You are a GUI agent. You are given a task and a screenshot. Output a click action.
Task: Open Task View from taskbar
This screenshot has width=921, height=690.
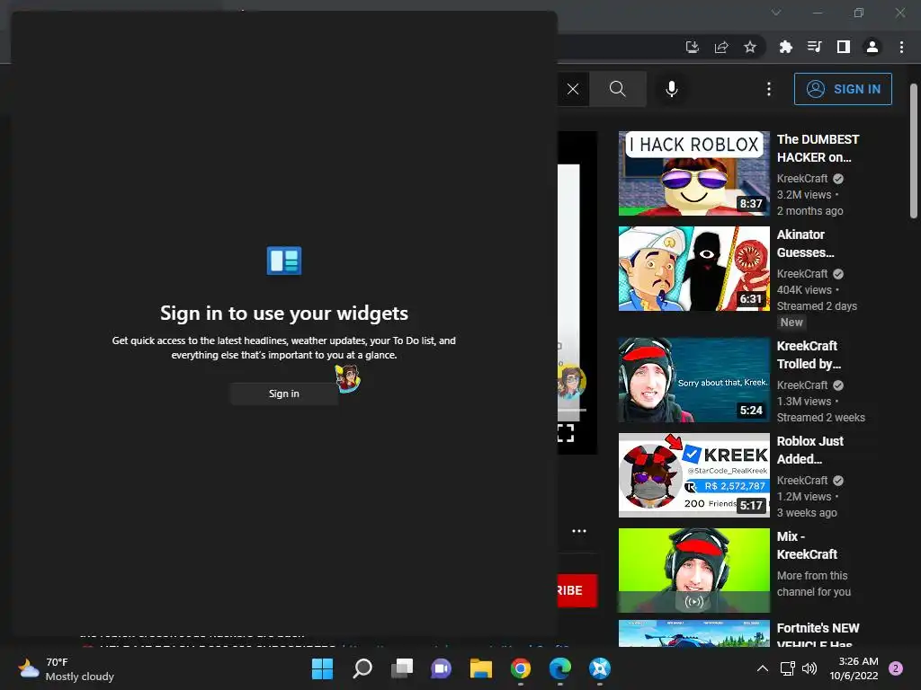(402, 668)
